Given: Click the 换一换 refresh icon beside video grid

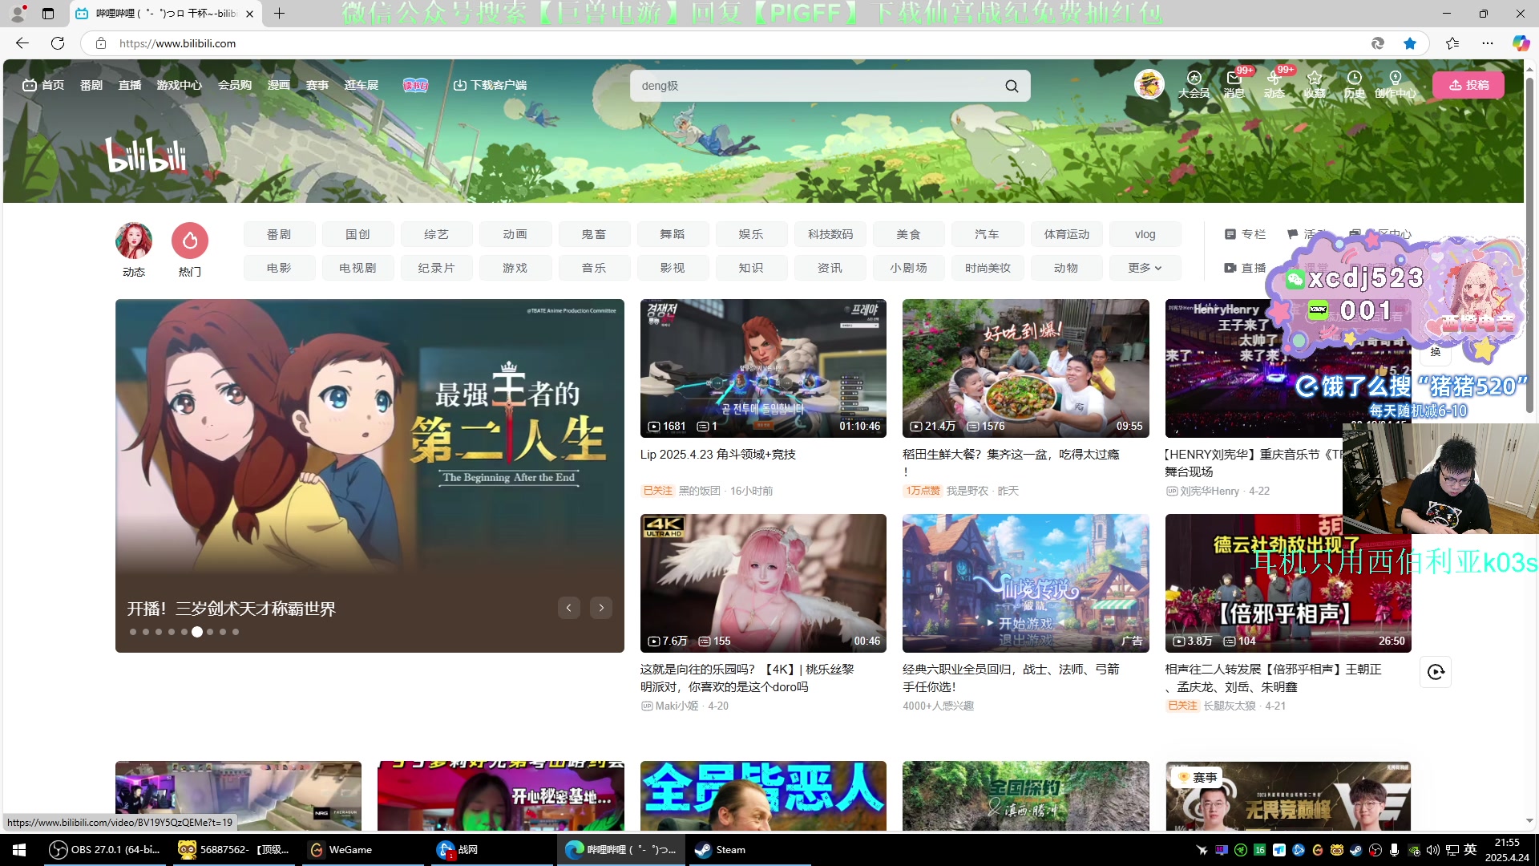Looking at the screenshot, I should (1436, 672).
